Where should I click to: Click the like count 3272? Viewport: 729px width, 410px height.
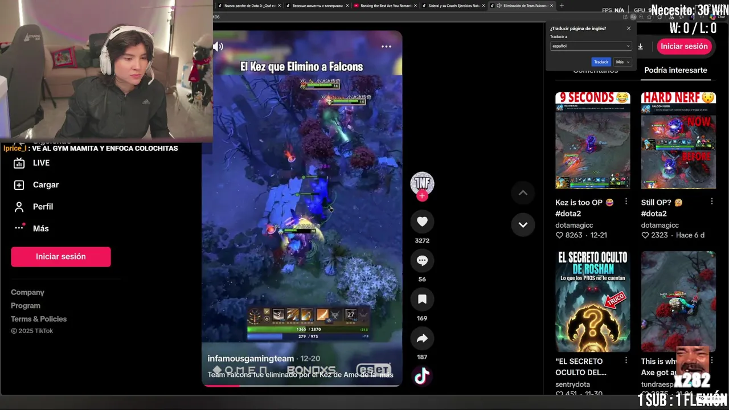click(x=422, y=240)
